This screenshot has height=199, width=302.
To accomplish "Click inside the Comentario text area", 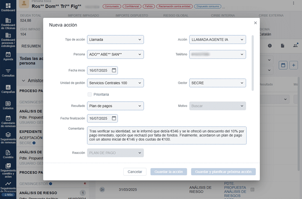I will click(x=168, y=136).
